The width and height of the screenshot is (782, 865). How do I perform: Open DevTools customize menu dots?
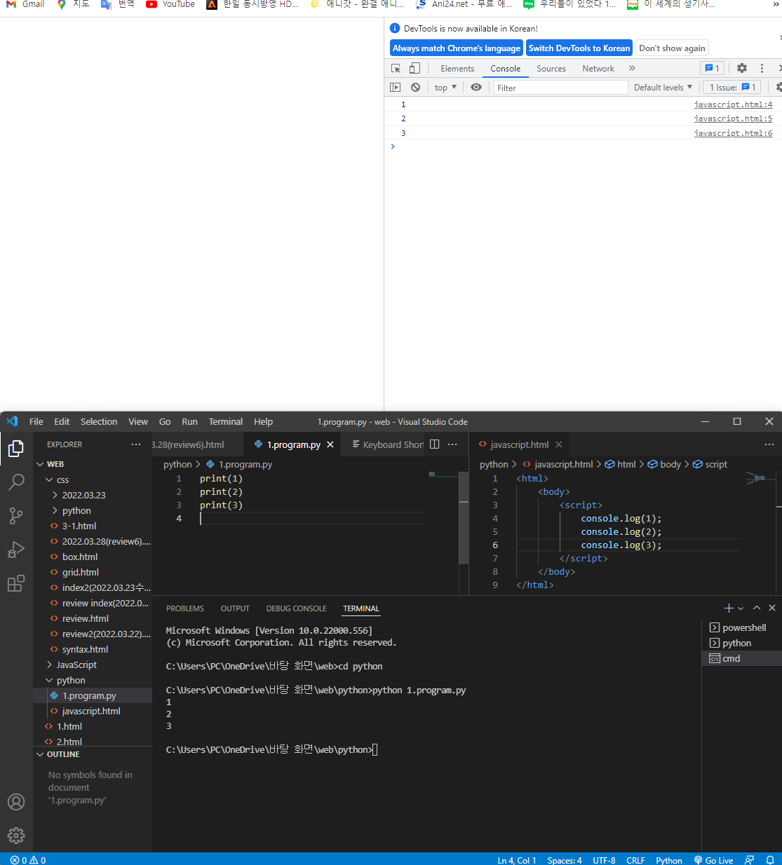click(762, 68)
